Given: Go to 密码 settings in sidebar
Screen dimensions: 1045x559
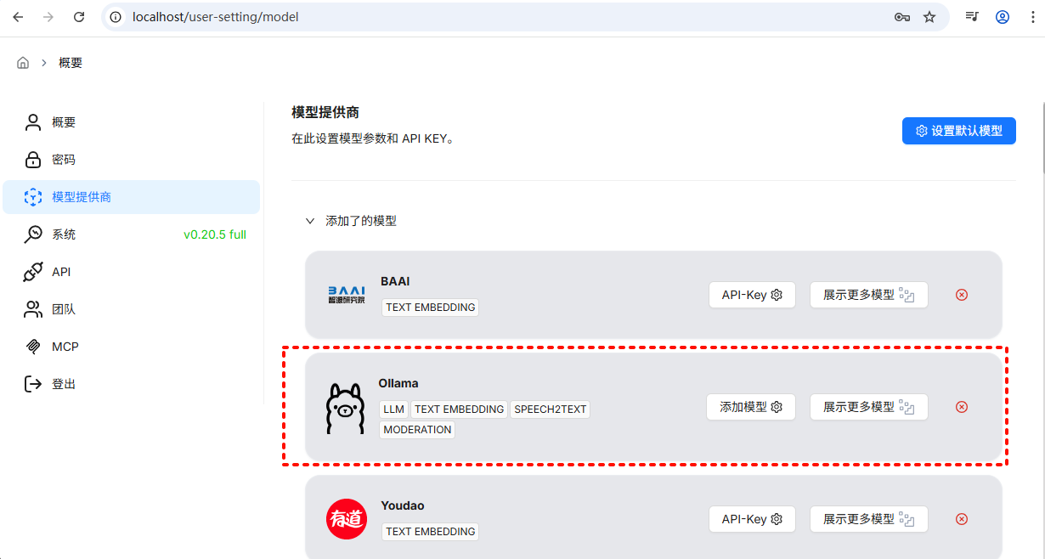Looking at the screenshot, I should [x=64, y=160].
